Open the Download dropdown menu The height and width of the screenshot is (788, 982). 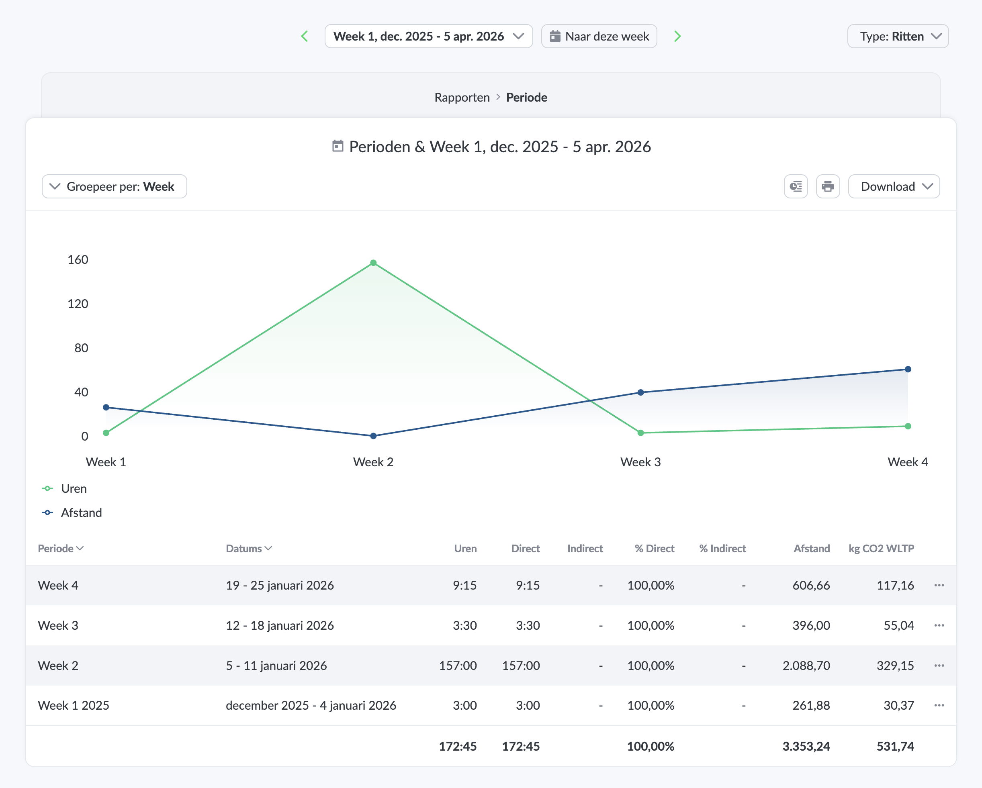click(x=894, y=186)
